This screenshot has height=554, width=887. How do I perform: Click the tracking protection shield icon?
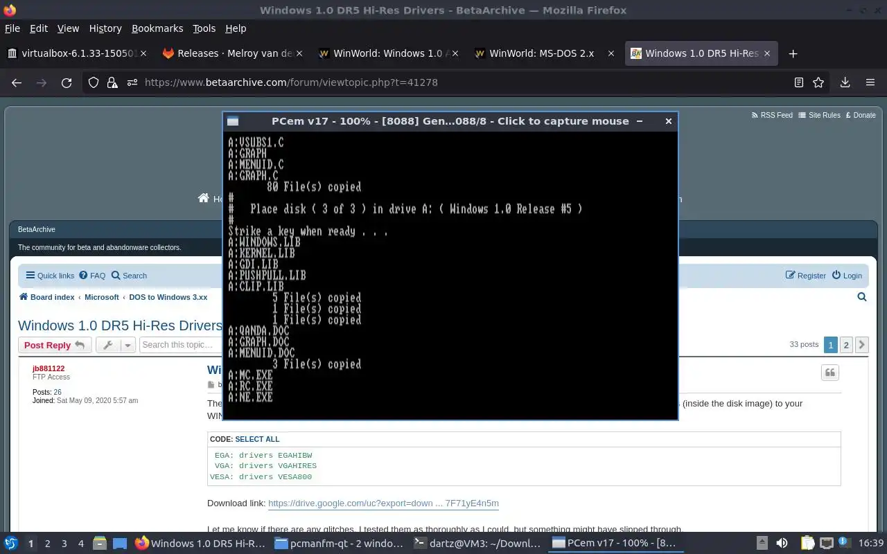pyautogui.click(x=94, y=82)
